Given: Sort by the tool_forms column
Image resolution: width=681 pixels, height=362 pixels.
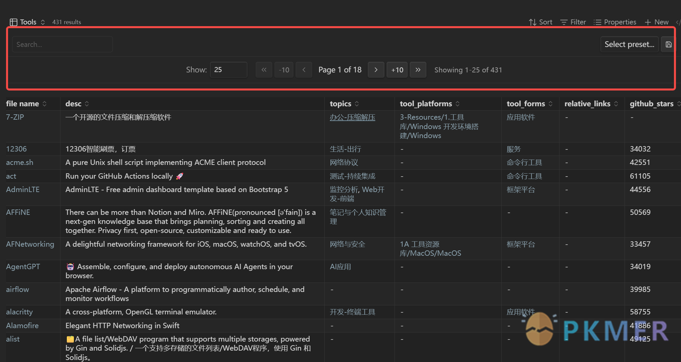Looking at the screenshot, I should click(530, 104).
